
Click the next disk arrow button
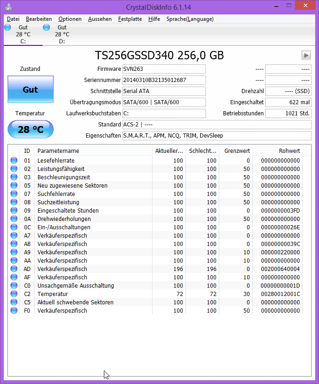click(x=306, y=55)
